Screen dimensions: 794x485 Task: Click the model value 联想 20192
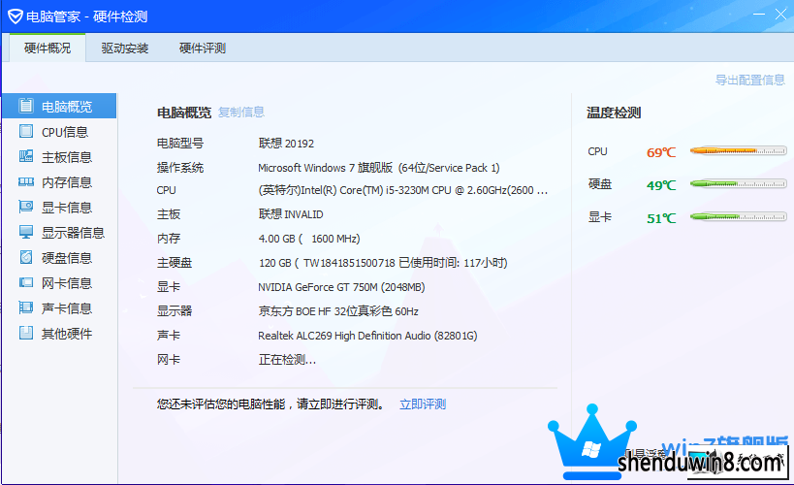coord(286,144)
